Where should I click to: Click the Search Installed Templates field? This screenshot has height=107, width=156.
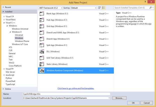tap(132, 8)
